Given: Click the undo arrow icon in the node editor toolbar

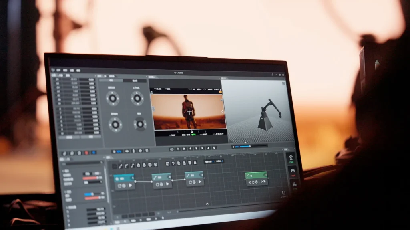Looking at the screenshot, I should (x=173, y=164).
